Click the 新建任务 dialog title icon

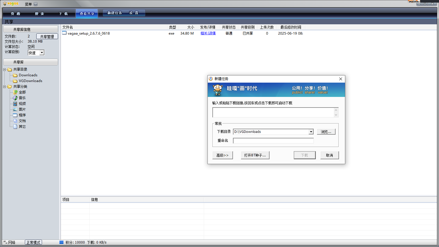[x=211, y=79]
